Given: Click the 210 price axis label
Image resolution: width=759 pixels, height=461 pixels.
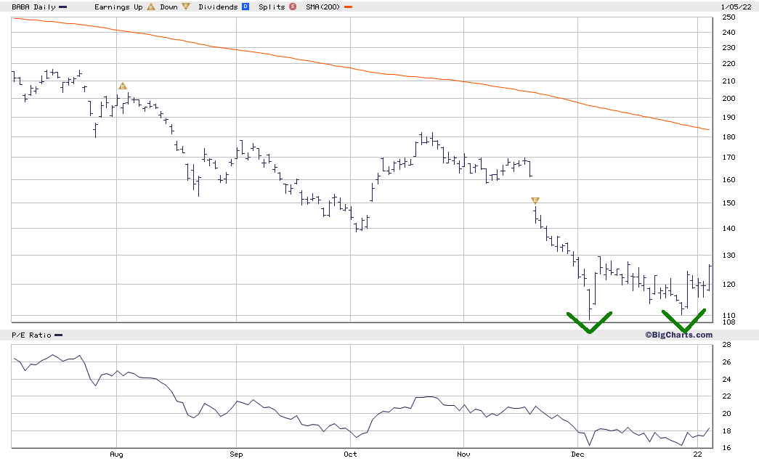Looking at the screenshot, I should 728,81.
